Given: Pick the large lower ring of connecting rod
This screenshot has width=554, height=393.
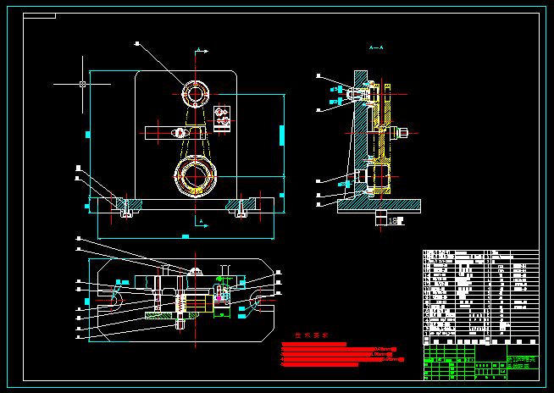Looking at the screenshot, I should (195, 176).
